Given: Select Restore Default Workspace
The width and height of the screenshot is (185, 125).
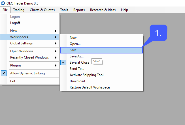Looking at the screenshot, I should (101, 87).
